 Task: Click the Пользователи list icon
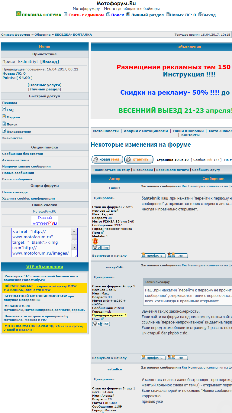(x=4, y=131)
